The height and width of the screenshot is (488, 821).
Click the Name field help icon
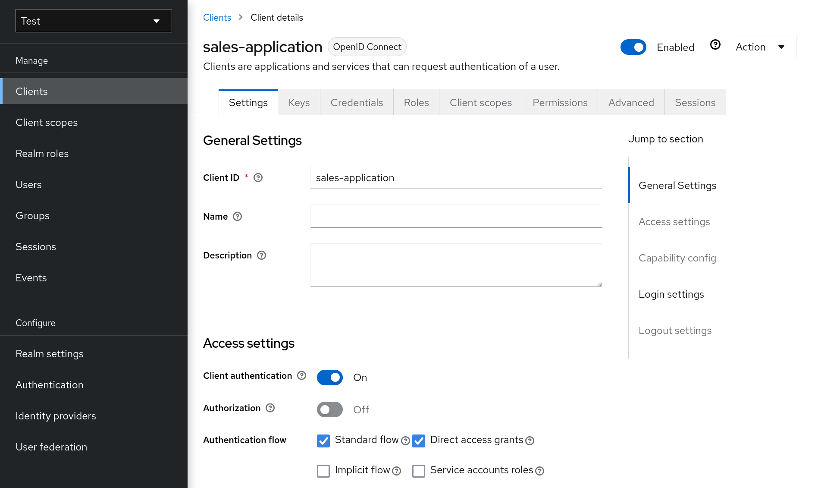pos(237,217)
